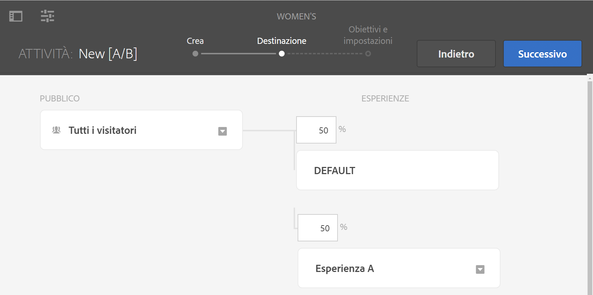Select the DEFAULT experience card

[397, 171]
